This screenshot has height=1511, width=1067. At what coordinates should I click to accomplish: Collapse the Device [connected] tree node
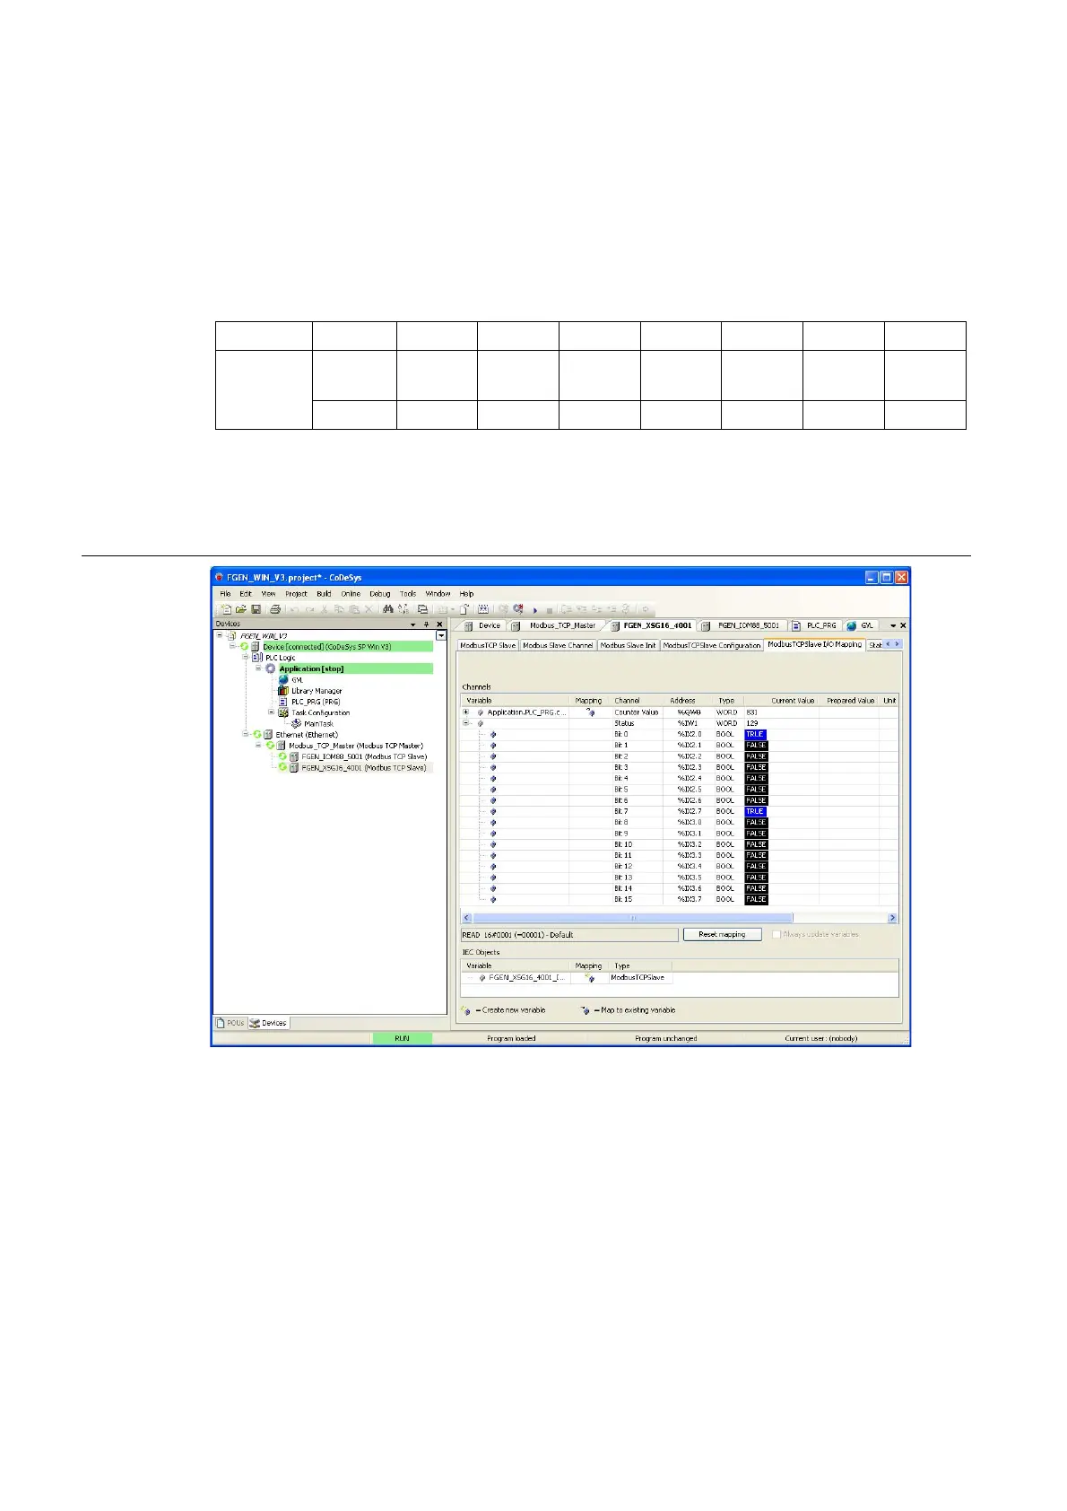click(x=233, y=646)
